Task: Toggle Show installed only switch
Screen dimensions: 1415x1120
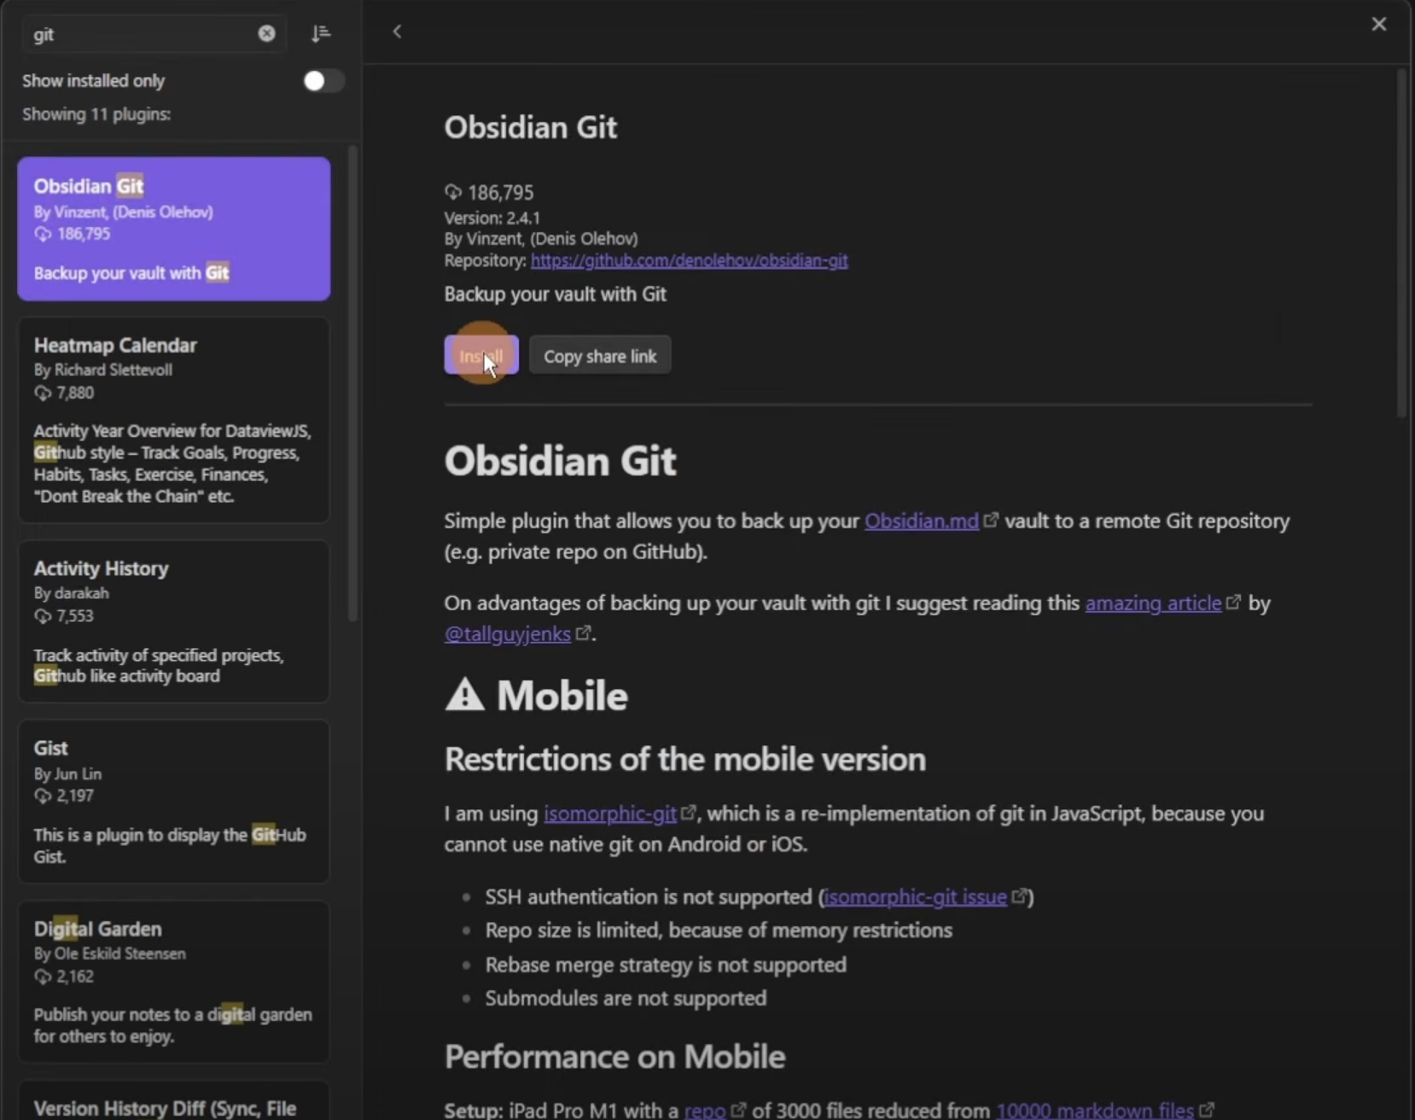Action: 323,80
